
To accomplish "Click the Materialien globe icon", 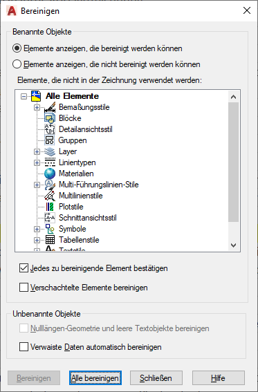I will tap(50, 174).
